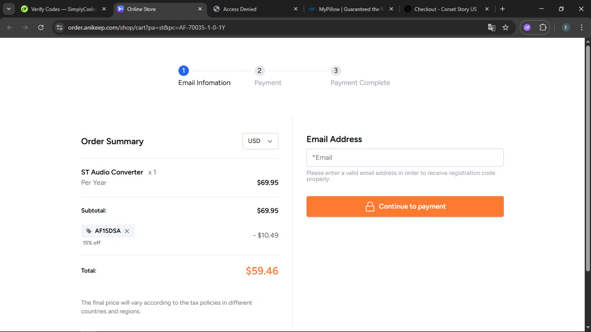Click the Total: label
The width and height of the screenshot is (591, 332).
[x=89, y=271]
